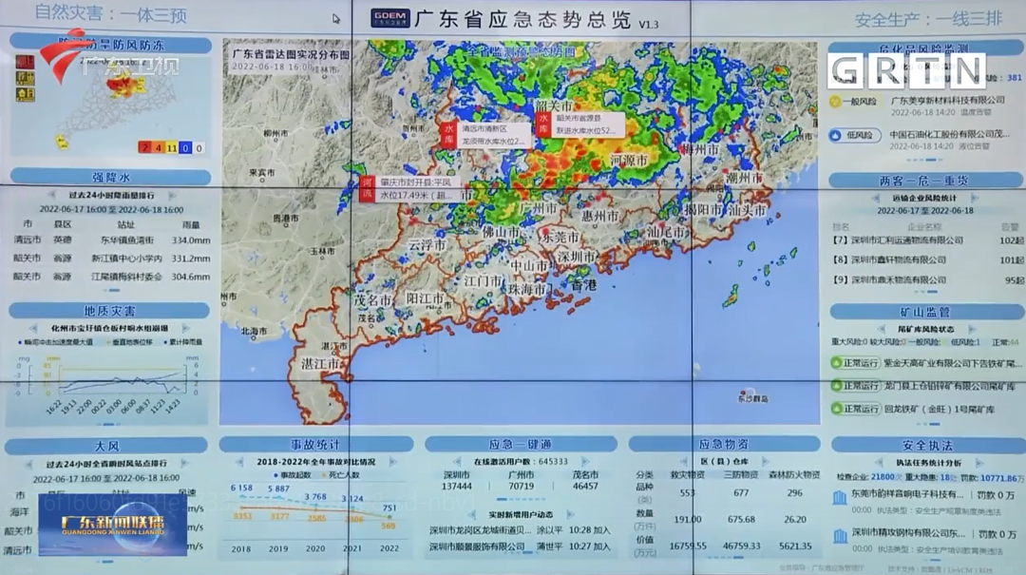Toggle 垂直地表位移 legend in geology chart
The image size is (1026, 575).
point(130,342)
